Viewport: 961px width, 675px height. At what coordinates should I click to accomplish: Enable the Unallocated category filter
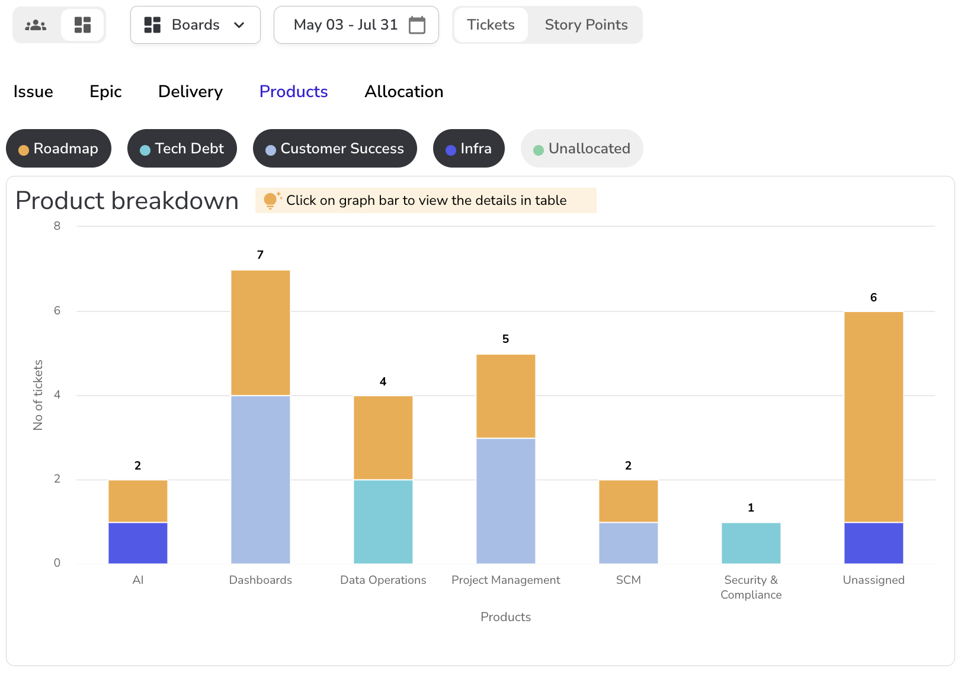(581, 149)
